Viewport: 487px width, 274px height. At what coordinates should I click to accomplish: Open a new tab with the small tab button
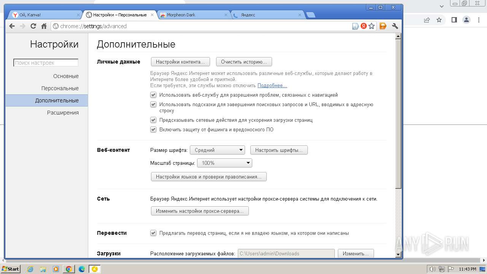pyautogui.click(x=310, y=15)
